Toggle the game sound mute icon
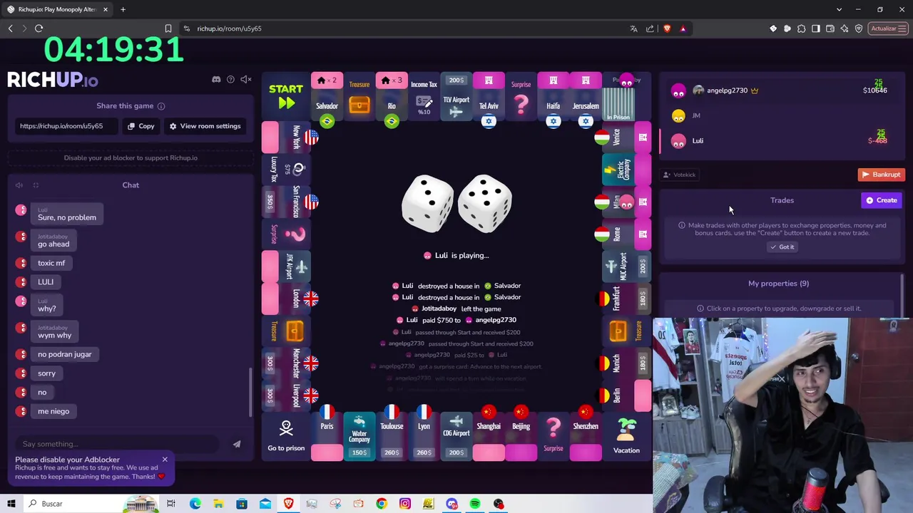 coord(245,79)
